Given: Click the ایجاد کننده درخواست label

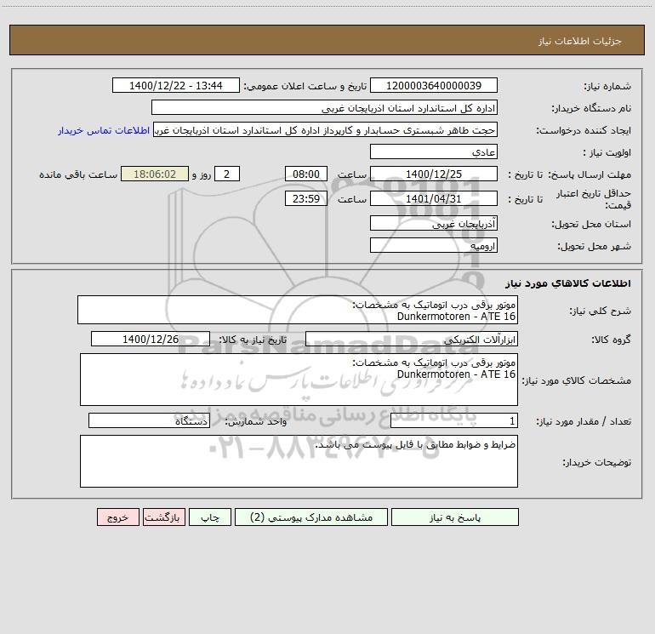Looking at the screenshot, I should tap(584, 130).
